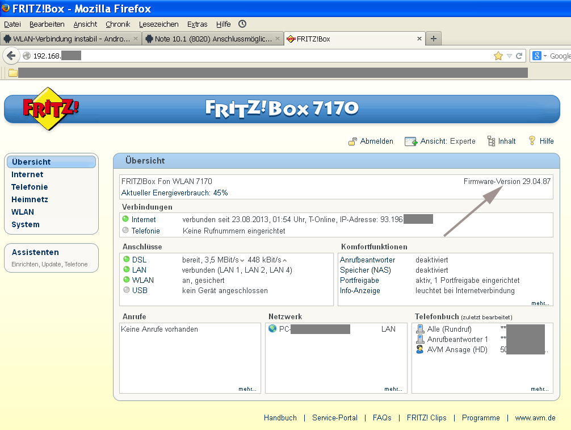Close the Note 10.1 (8020) tab
The width and height of the screenshot is (571, 430).
click(278, 39)
